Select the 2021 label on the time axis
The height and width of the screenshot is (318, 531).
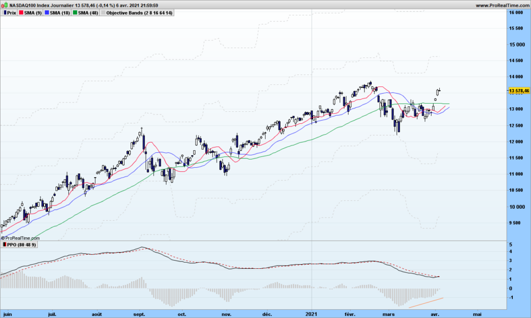[x=311, y=314]
